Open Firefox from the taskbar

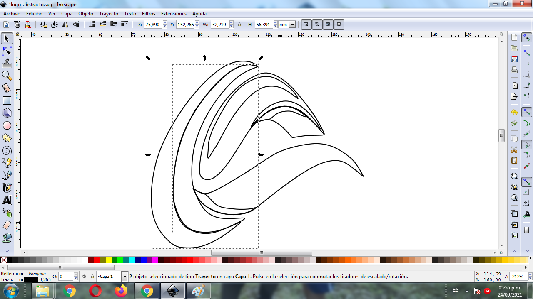121,291
